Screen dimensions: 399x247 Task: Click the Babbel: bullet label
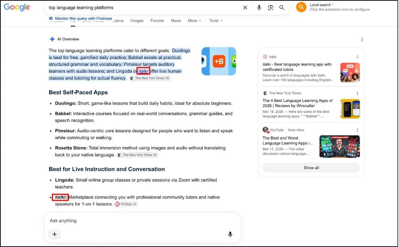[x=63, y=114]
